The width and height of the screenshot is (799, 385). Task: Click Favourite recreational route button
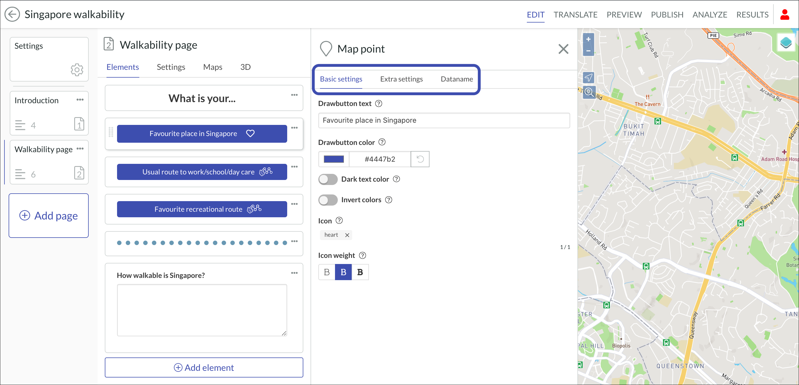(202, 209)
